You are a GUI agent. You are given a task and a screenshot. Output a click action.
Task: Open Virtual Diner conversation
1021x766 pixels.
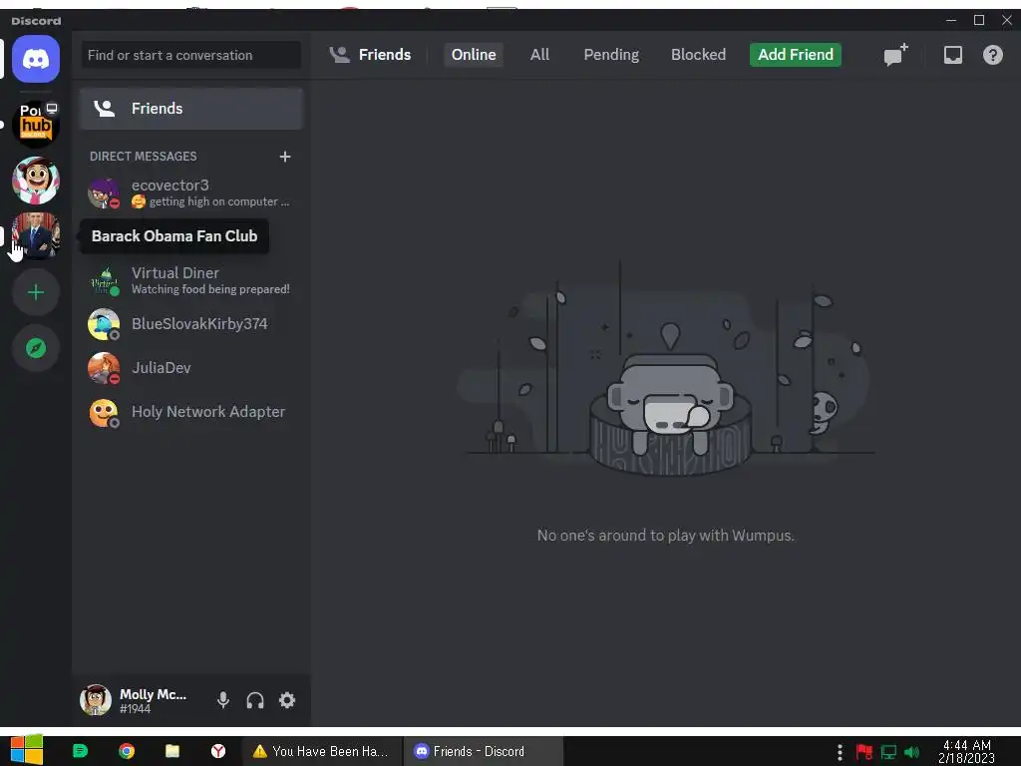(x=191, y=280)
